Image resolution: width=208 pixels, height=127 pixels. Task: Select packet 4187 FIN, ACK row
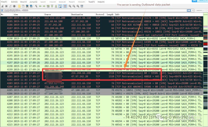(x=102, y=28)
